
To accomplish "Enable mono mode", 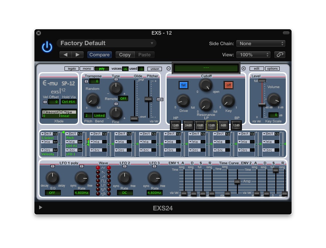I will [87, 69].
